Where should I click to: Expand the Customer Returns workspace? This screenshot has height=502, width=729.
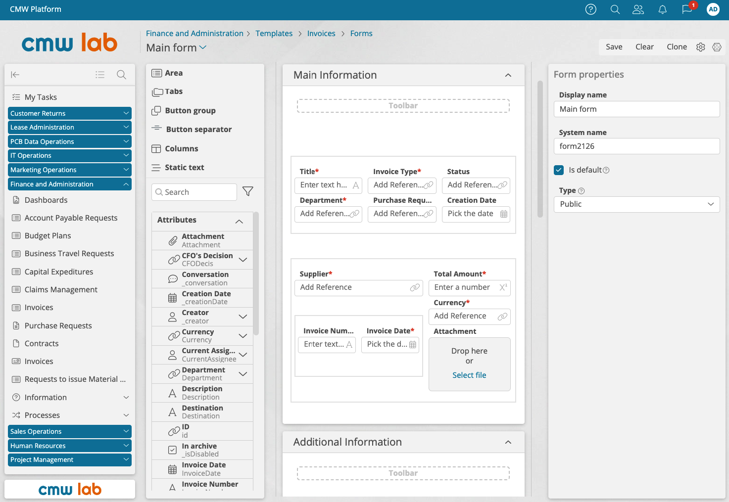pos(70,113)
